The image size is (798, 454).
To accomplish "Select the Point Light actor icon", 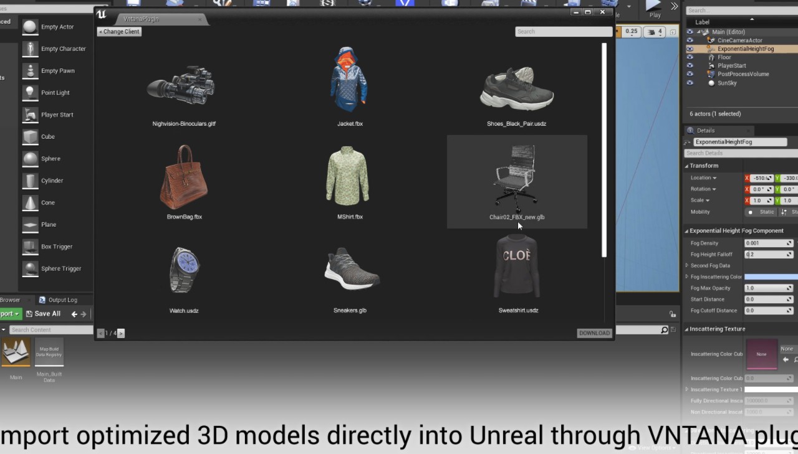I will pyautogui.click(x=30, y=93).
